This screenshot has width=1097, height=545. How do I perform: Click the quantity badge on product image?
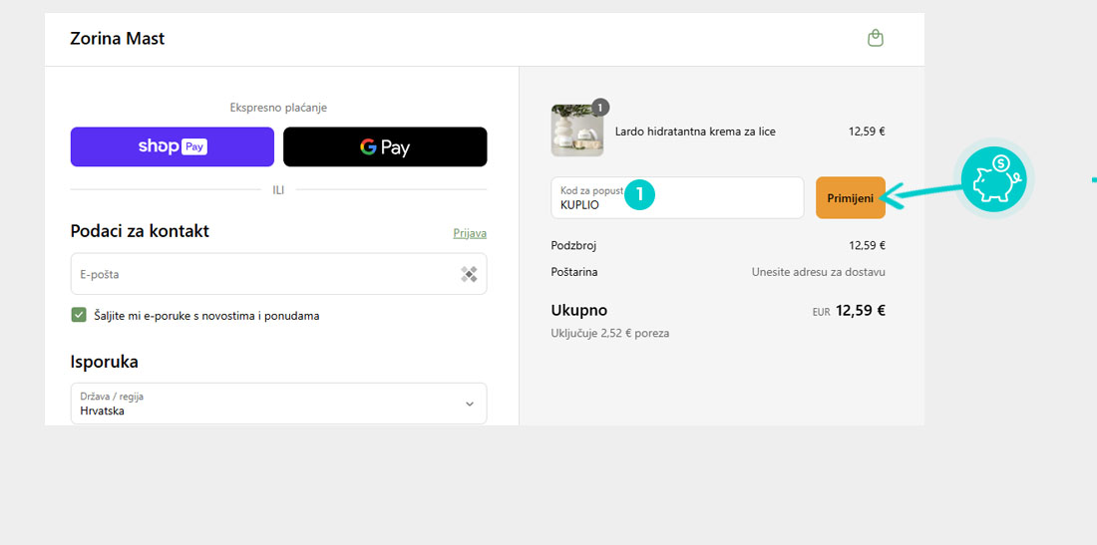click(x=599, y=108)
